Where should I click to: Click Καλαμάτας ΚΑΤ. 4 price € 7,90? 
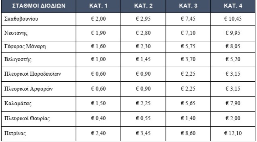click(233, 102)
